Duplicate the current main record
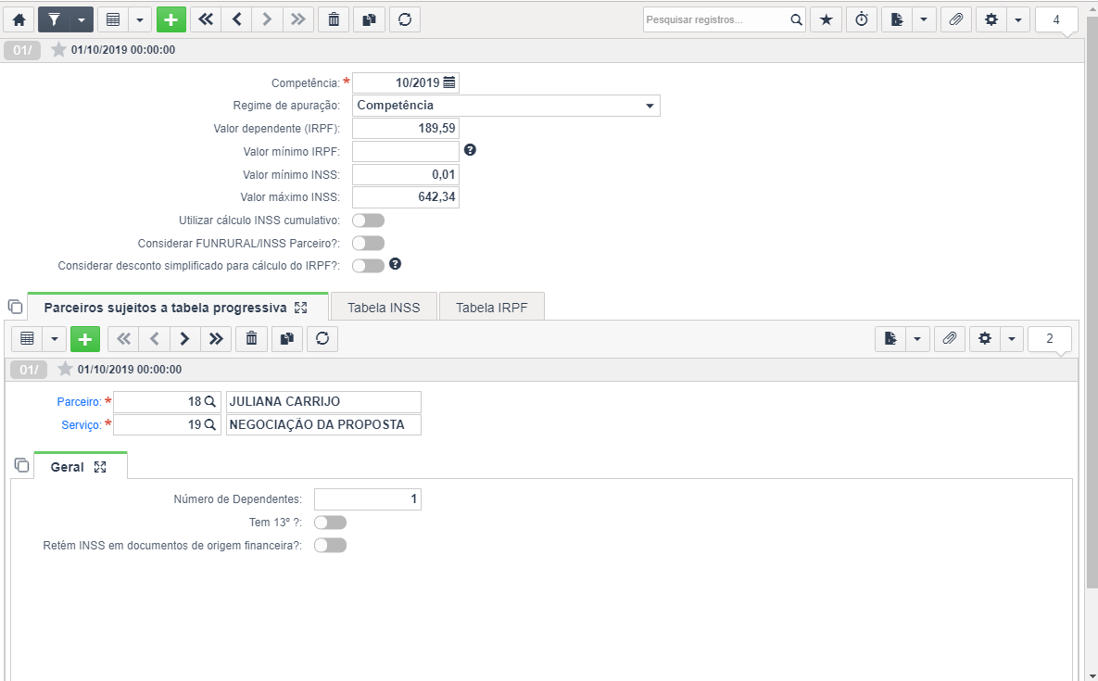This screenshot has width=1098, height=681. (369, 19)
